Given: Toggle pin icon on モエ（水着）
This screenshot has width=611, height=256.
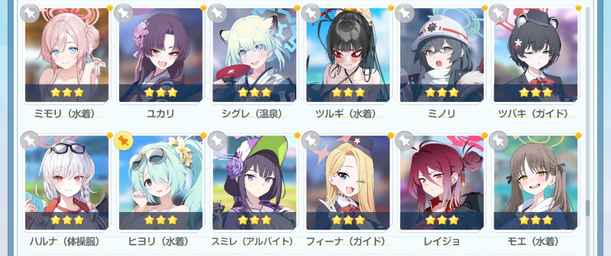Looking at the screenshot, I should tap(498, 141).
